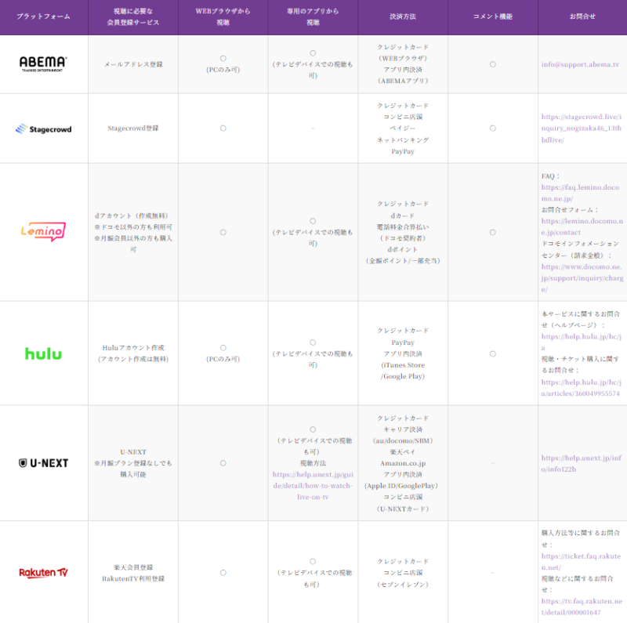Image resolution: width=627 pixels, height=623 pixels.
Task: Click Stagecrowd's payment cell listing PayPay and ペイジー
Action: [403, 129]
